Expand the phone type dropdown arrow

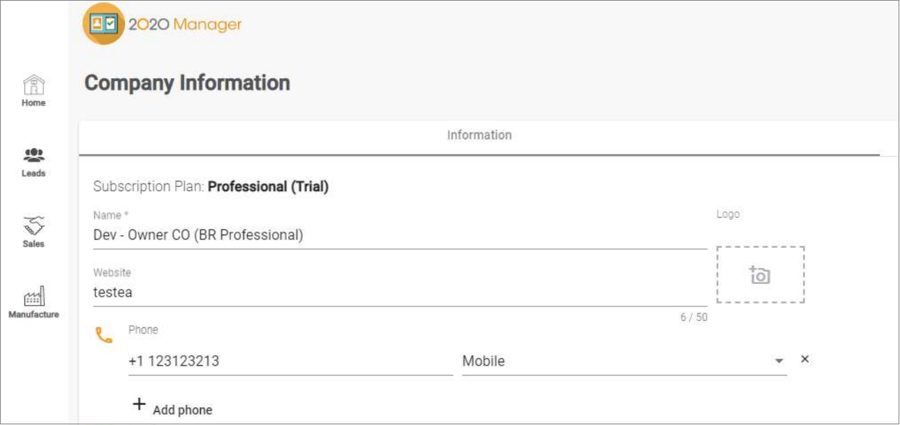click(x=779, y=361)
